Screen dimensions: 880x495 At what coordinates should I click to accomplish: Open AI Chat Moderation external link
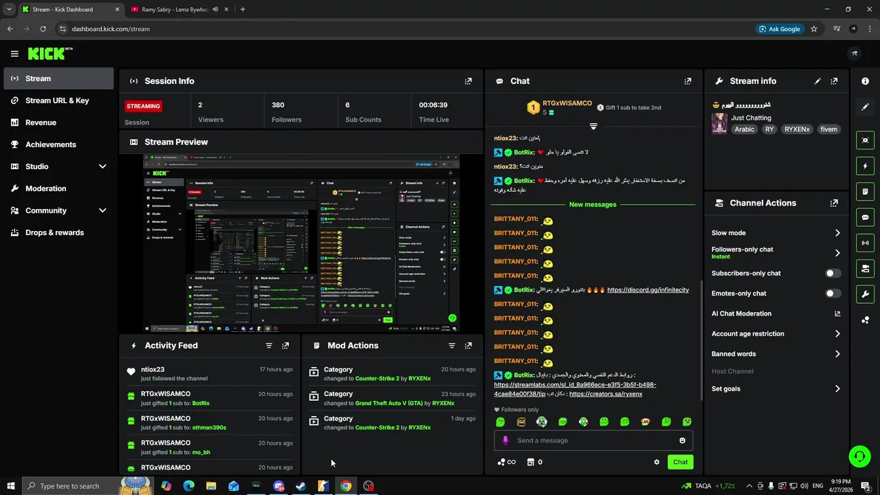[x=837, y=313]
